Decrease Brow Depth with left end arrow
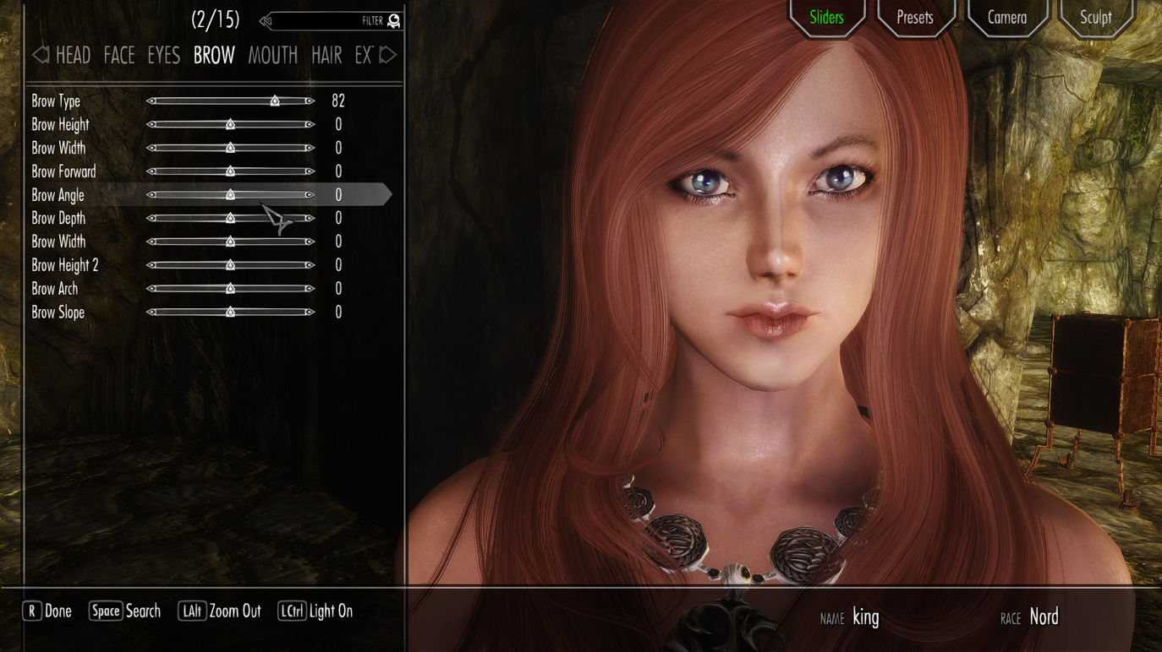Viewport: 1162px width, 652px height. [151, 219]
